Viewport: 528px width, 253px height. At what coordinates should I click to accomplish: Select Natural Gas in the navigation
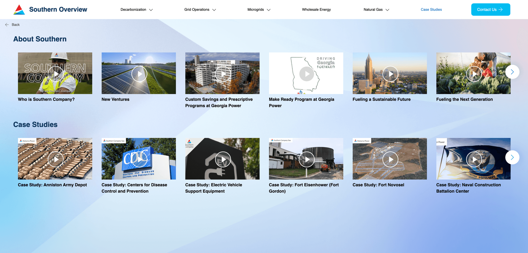[373, 10]
